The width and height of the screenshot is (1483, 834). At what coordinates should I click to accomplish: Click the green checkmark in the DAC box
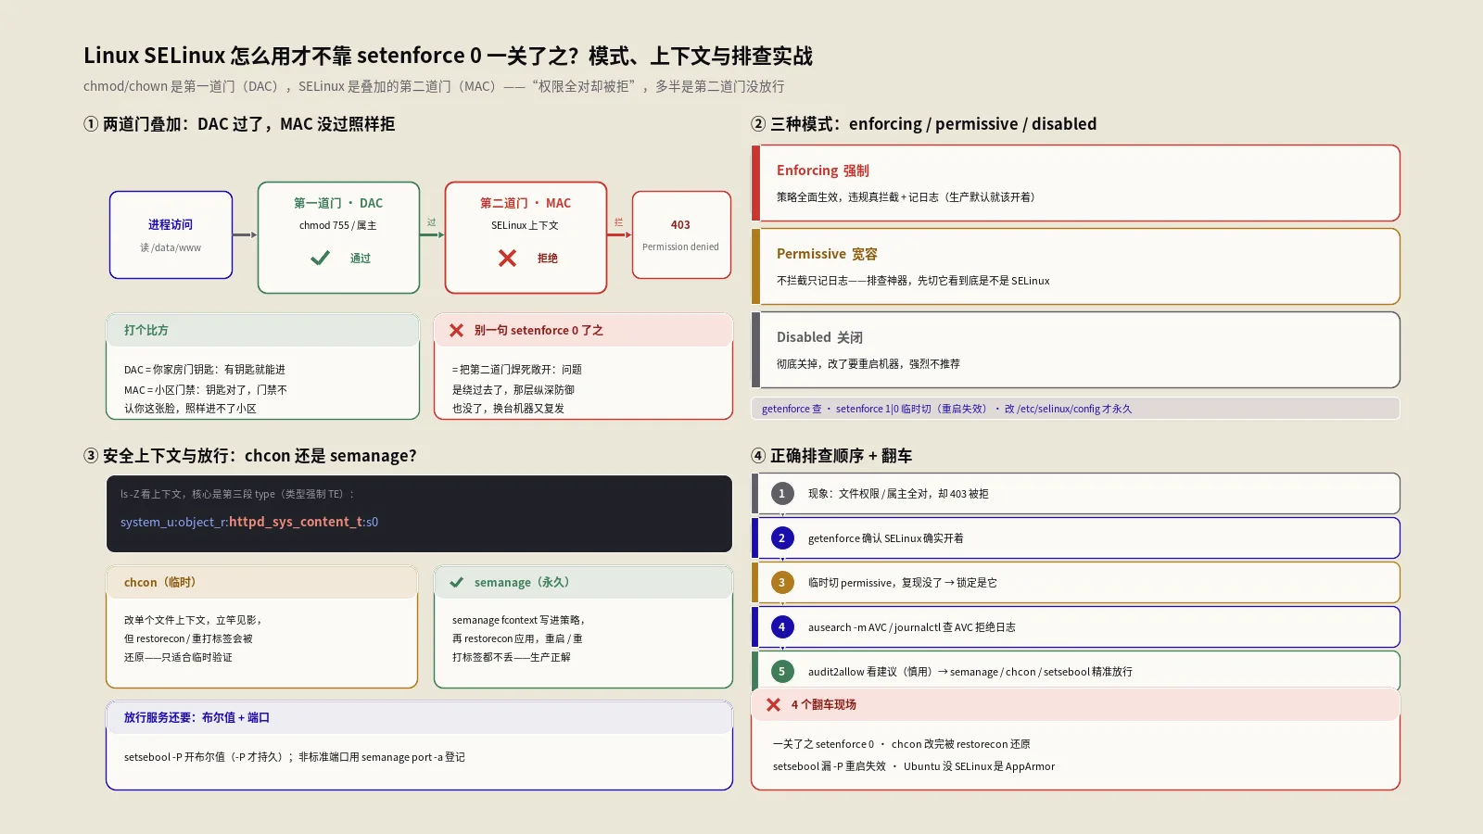click(x=320, y=258)
